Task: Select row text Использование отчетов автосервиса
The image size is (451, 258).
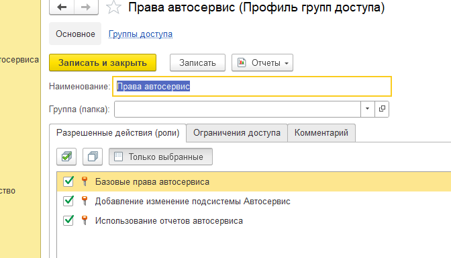Action: (x=169, y=221)
